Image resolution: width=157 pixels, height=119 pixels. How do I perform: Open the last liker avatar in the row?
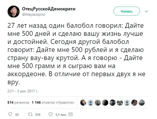[x=142, y=102]
